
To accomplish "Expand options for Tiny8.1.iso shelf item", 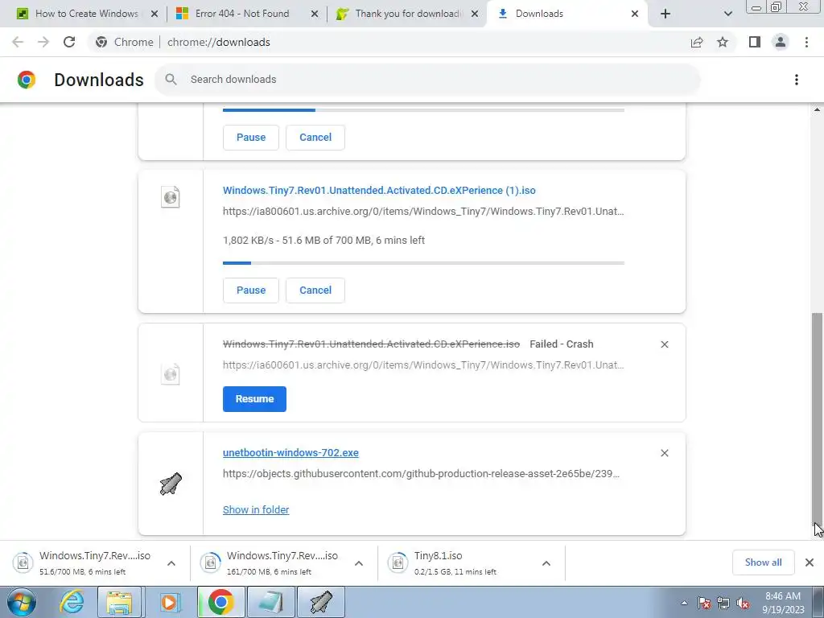I will [546, 563].
